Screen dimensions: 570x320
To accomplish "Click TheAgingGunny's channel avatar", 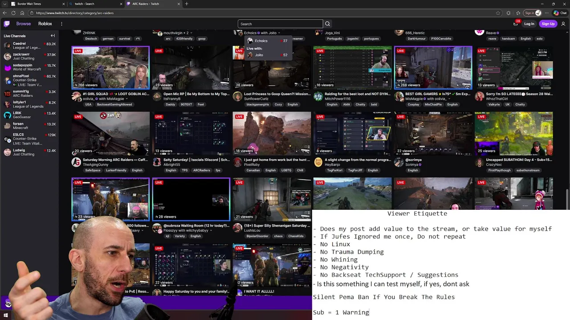I will pyautogui.click(x=77, y=162).
